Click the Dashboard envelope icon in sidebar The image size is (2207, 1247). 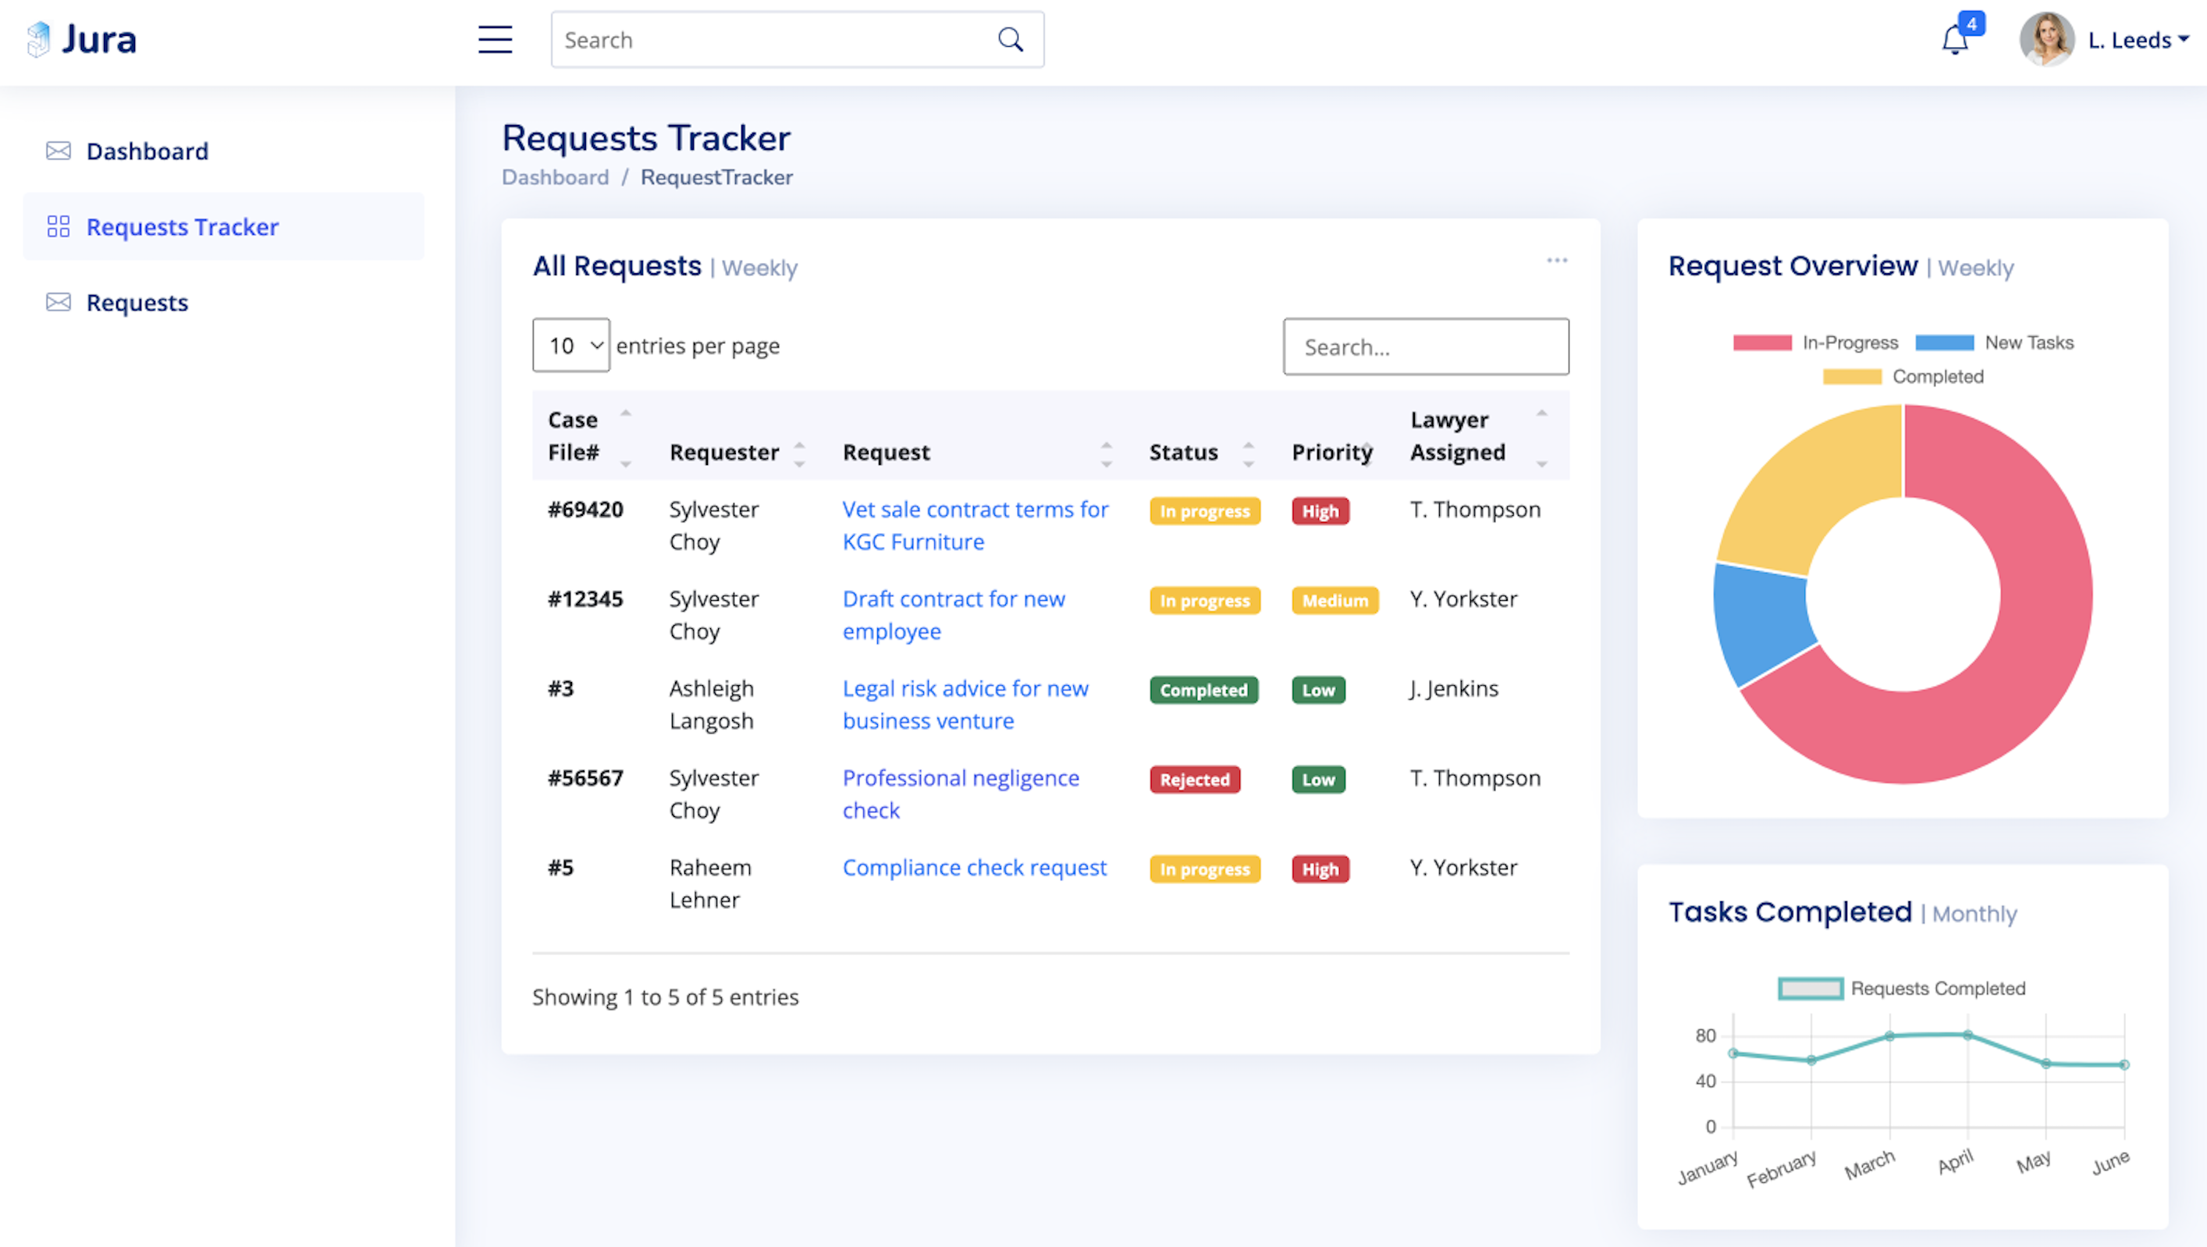[x=59, y=151]
